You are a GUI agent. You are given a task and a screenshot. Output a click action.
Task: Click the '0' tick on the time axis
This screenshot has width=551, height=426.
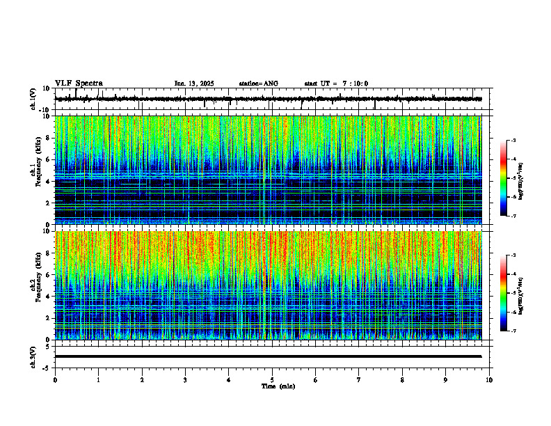click(55, 380)
